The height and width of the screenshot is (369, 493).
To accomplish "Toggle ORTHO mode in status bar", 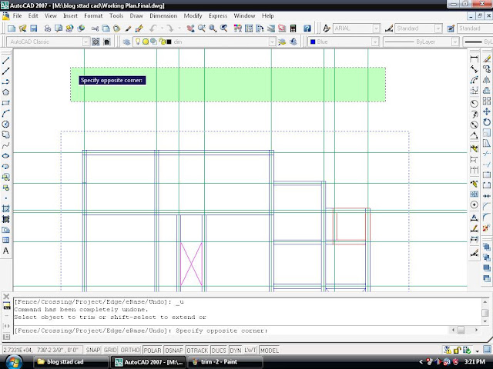I will 130,350.
